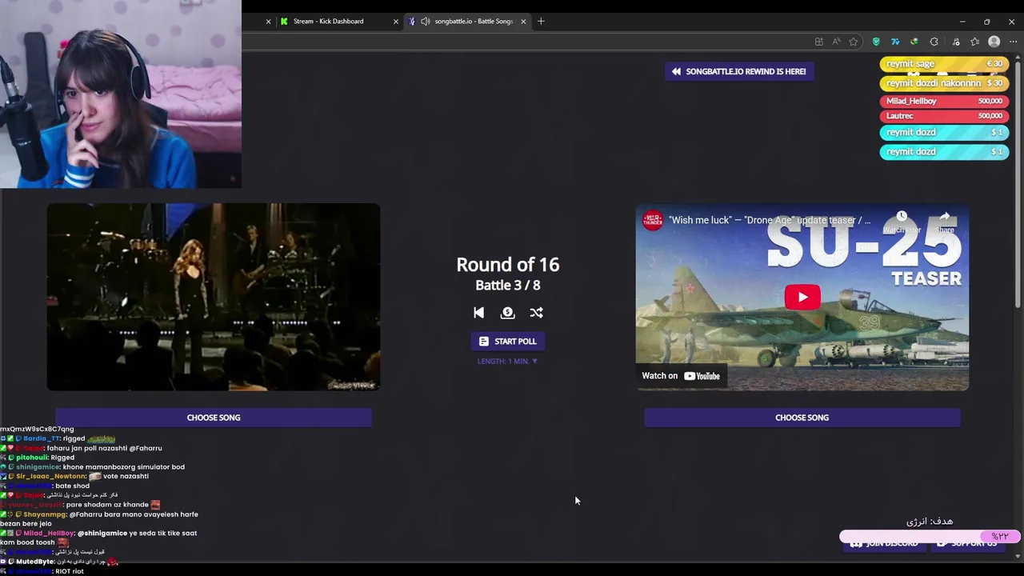Image resolution: width=1024 pixels, height=576 pixels.
Task: Open the blue 7TV extension icon
Action: (895, 42)
